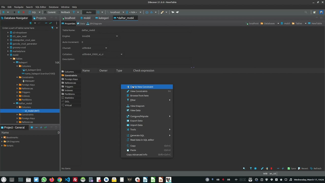Screen dimensions: 325x183
Task: Open the Filter submenu in context menu
Action: 147,100
